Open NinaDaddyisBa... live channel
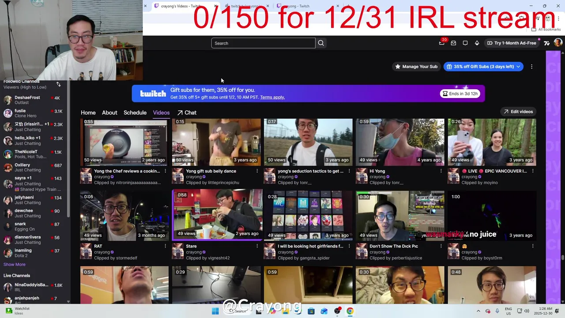565x318 pixels. (x=34, y=287)
